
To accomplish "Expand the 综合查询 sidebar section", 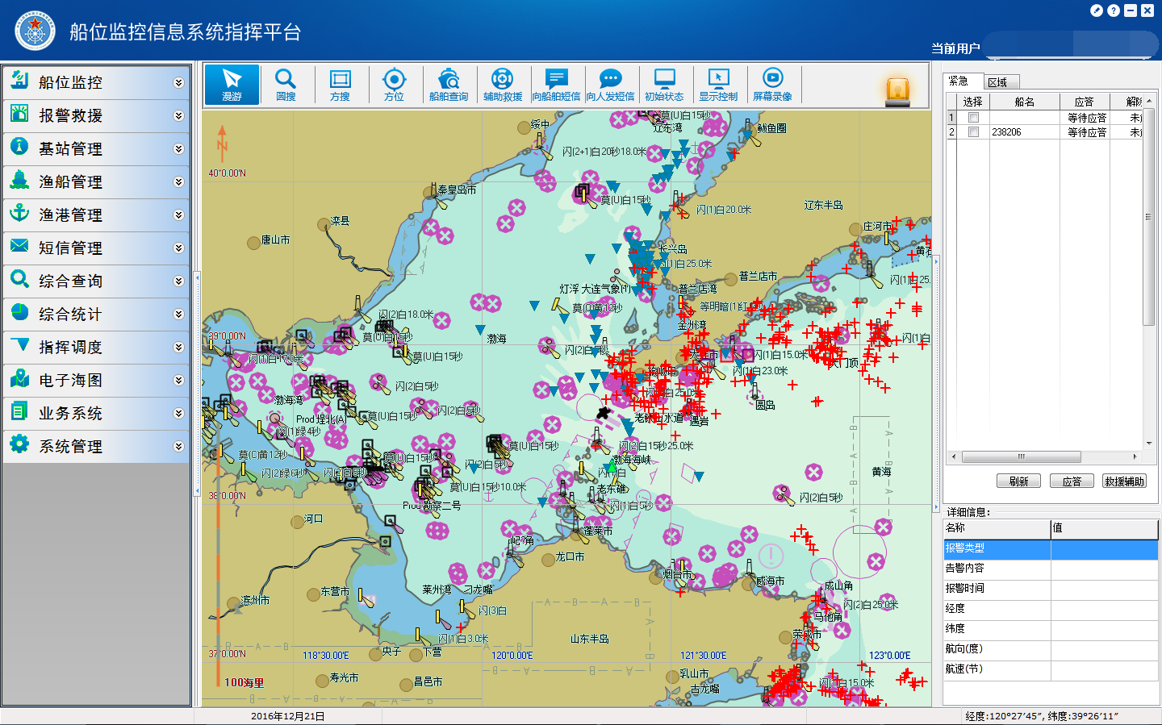I will [x=178, y=281].
